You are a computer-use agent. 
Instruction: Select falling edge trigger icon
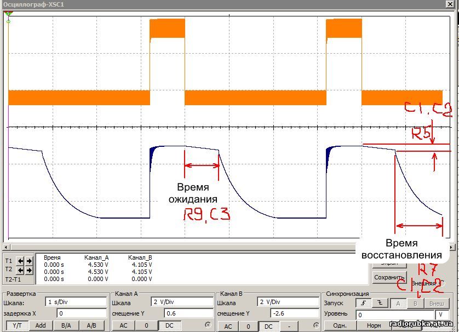click(x=379, y=303)
